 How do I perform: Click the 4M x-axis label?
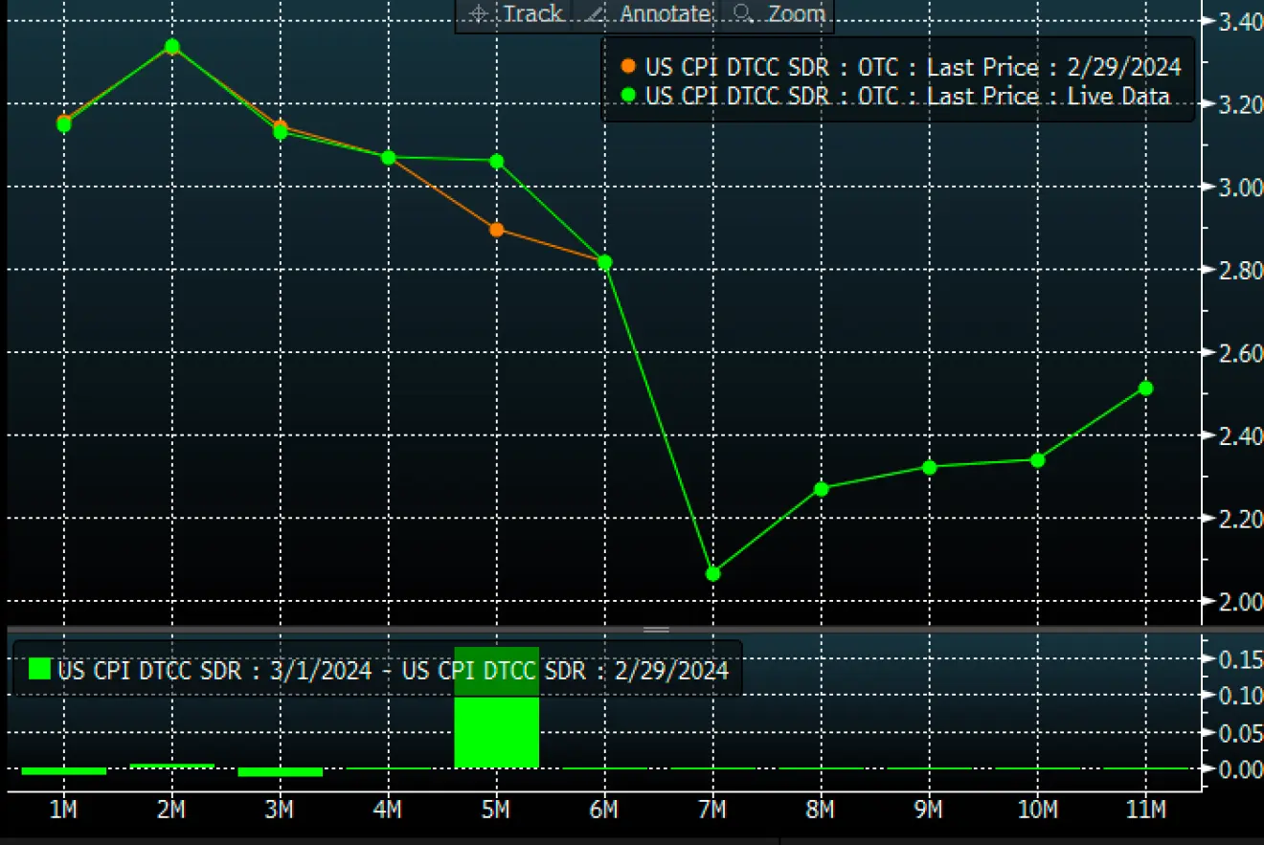click(x=389, y=810)
